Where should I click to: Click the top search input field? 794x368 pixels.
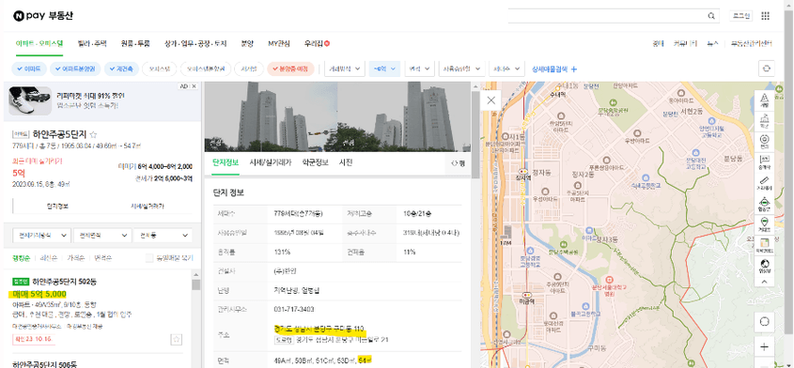pos(607,16)
